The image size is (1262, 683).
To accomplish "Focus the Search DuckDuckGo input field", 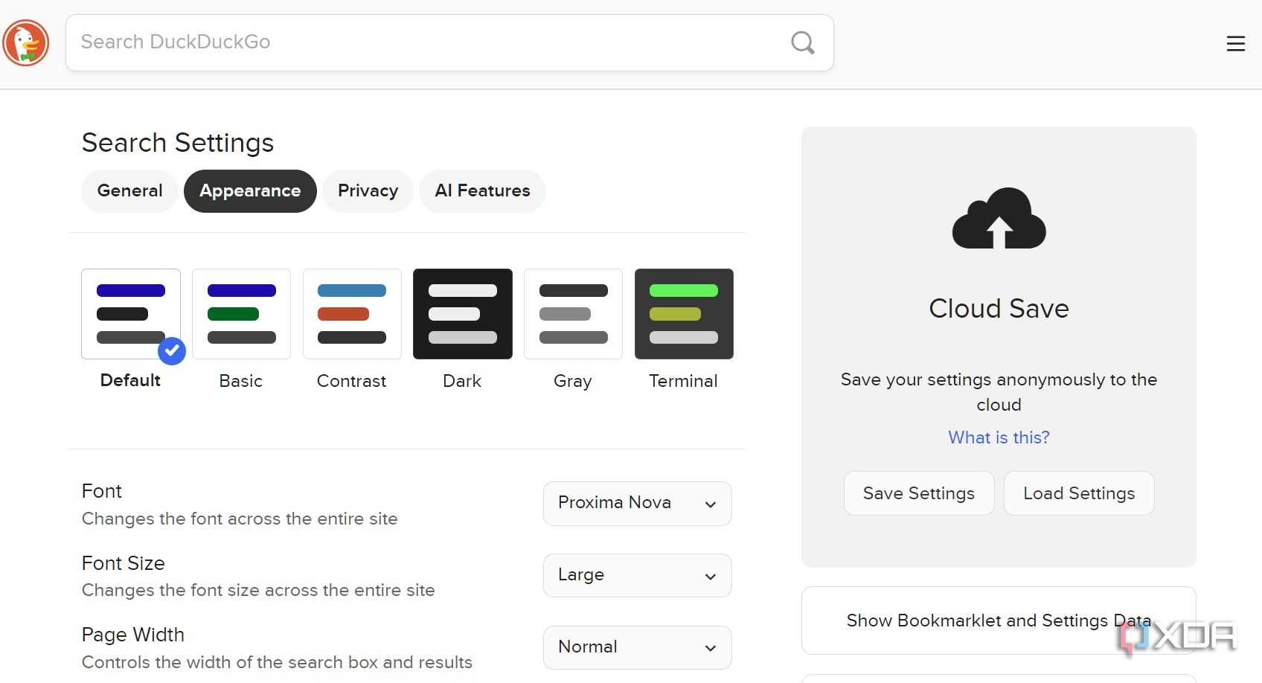I will coord(449,43).
